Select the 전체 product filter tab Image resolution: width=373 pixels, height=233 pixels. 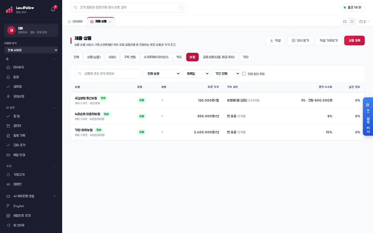(x=76, y=57)
